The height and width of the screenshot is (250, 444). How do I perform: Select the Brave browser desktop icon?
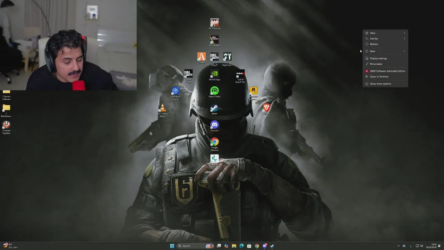[266, 109]
